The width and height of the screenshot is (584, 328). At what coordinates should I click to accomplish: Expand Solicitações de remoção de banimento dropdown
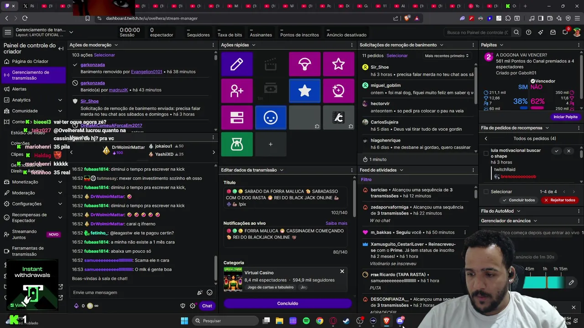[x=441, y=45]
